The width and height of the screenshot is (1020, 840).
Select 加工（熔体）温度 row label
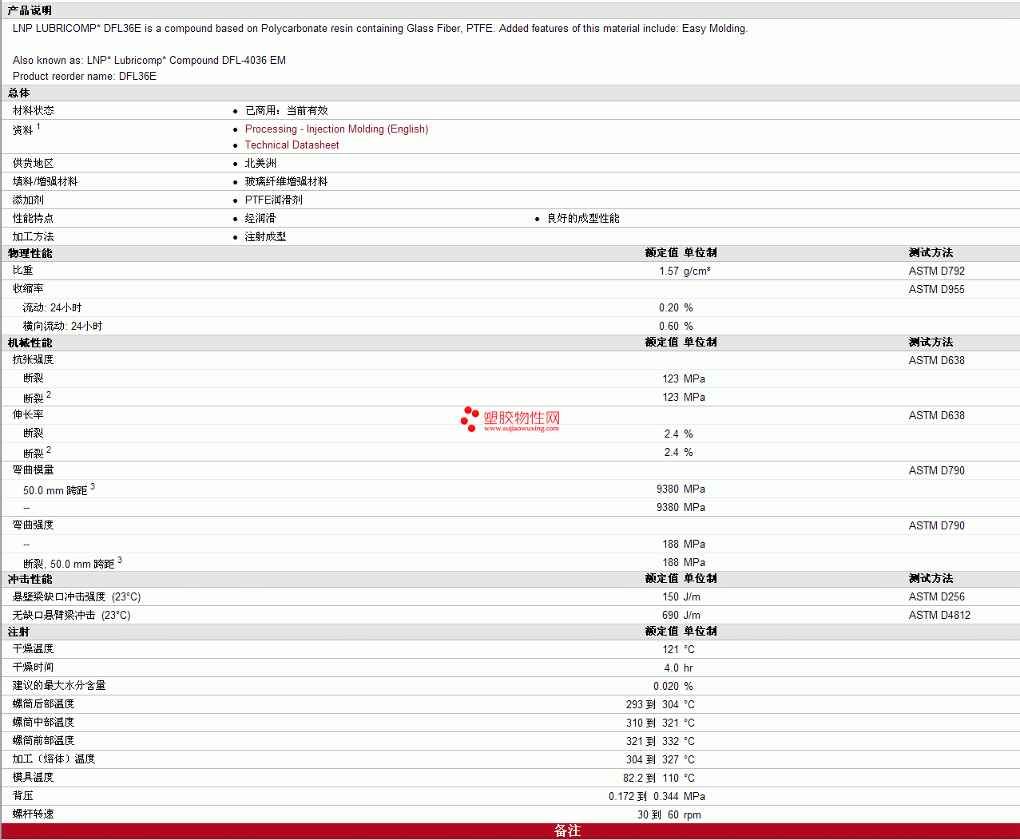(x=54, y=759)
